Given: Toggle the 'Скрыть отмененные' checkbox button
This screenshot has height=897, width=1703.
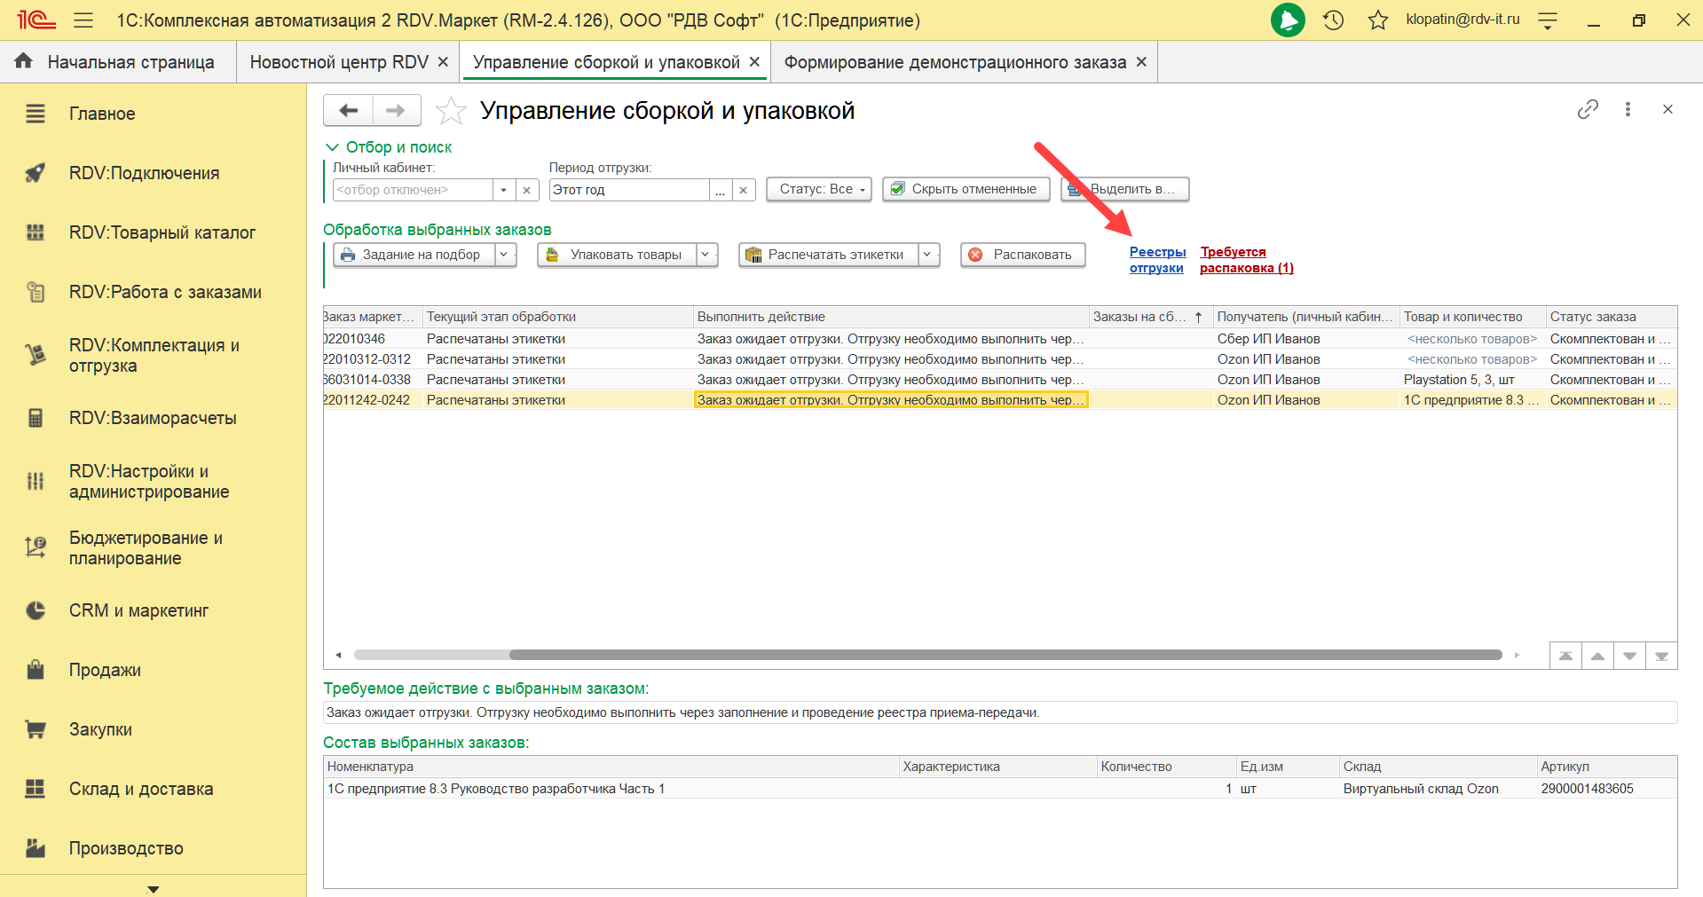Looking at the screenshot, I should pyautogui.click(x=966, y=189).
